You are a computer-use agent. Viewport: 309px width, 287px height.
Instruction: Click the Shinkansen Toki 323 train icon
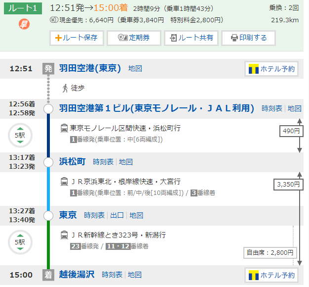tap(64, 235)
